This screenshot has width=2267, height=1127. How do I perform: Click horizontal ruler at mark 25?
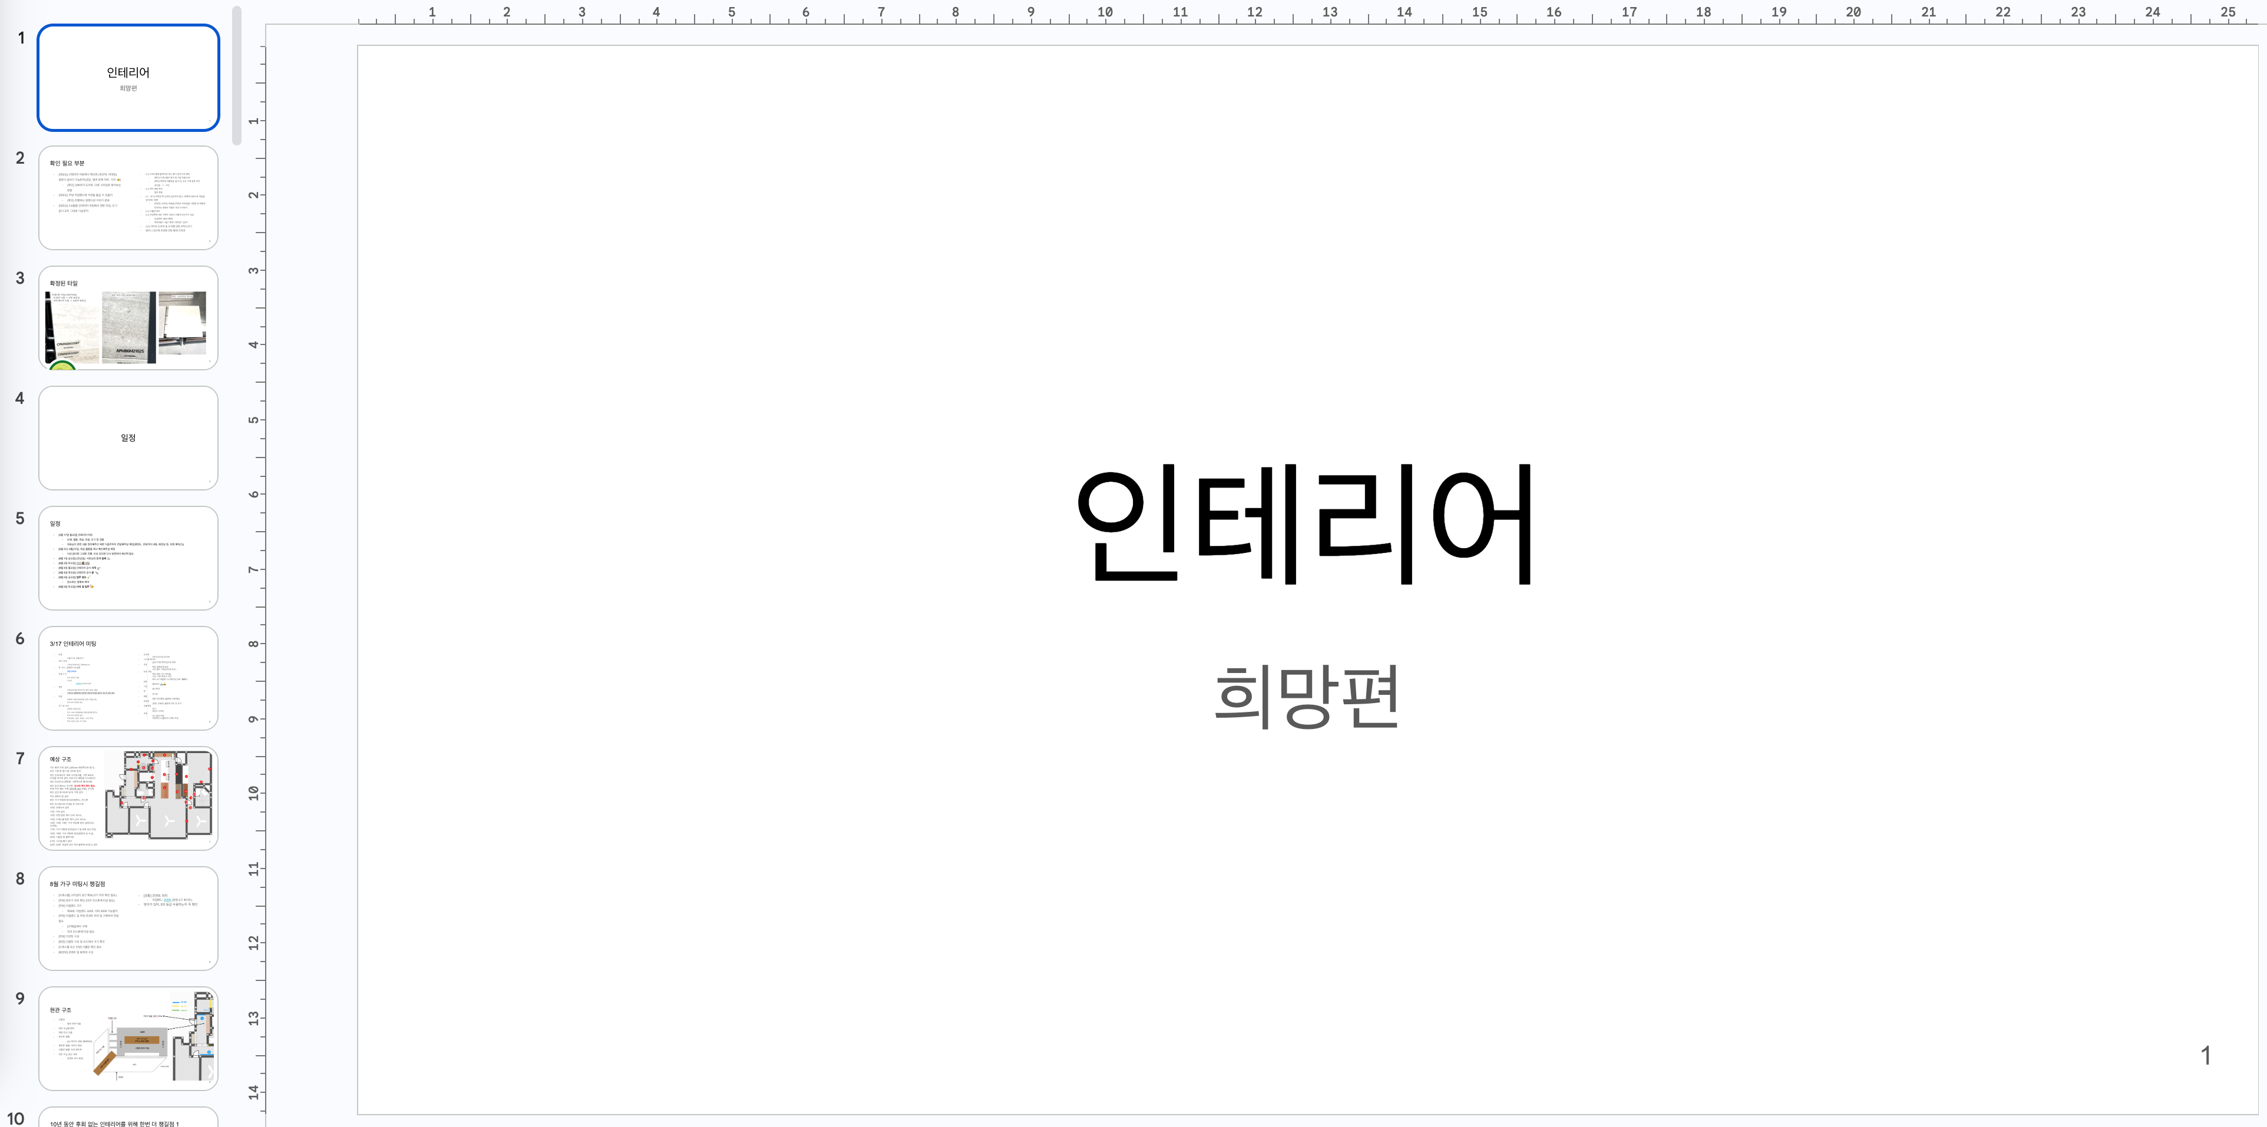2228,12
